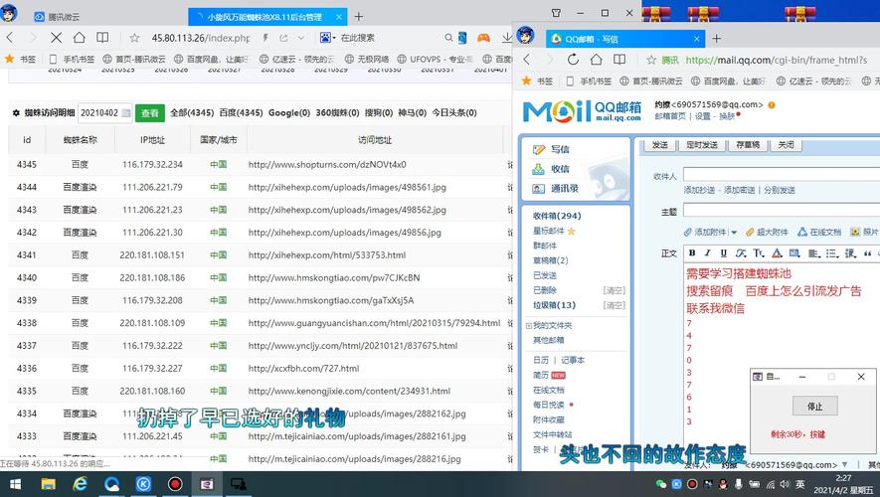Screen dimensions: 880x497
Task: Click 收信 receive mail in sidebar
Action: 552,169
